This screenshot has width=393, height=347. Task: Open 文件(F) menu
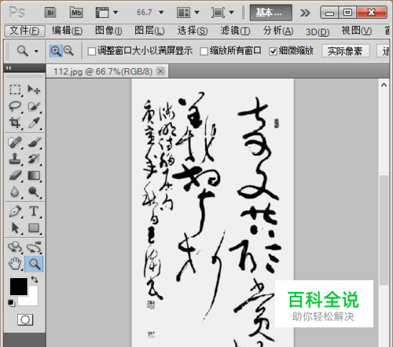[25, 31]
